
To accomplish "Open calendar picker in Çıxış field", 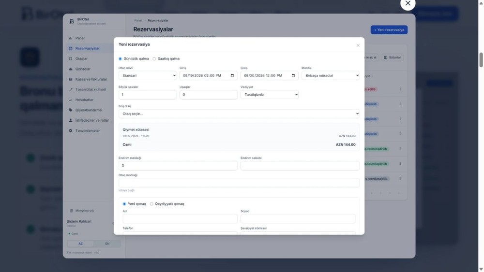I will point(293,75).
